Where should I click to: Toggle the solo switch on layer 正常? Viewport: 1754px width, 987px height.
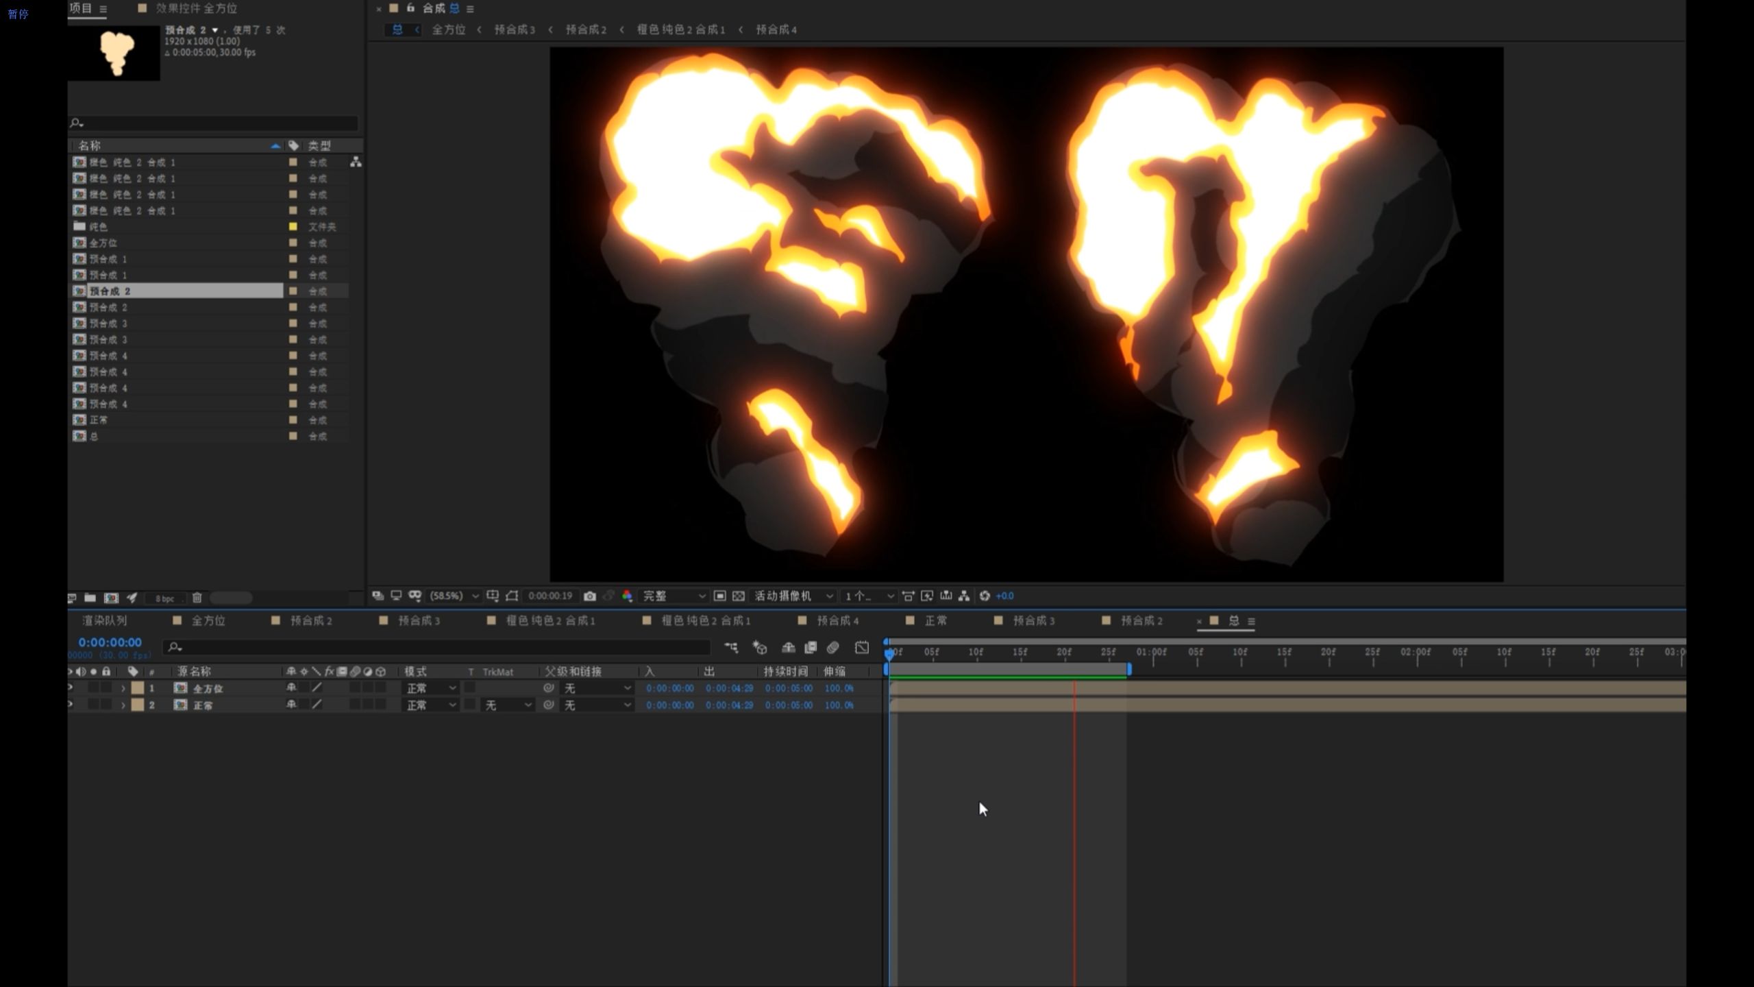(x=94, y=704)
